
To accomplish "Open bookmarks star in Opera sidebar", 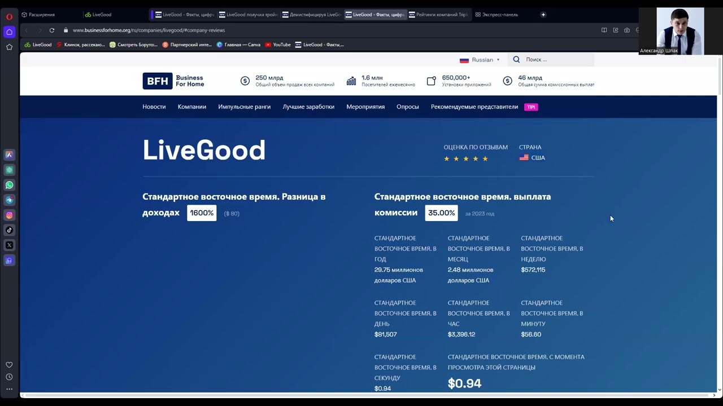I will pos(9,47).
